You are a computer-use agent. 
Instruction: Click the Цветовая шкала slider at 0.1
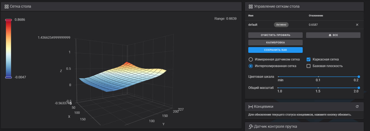(x=318, y=77)
